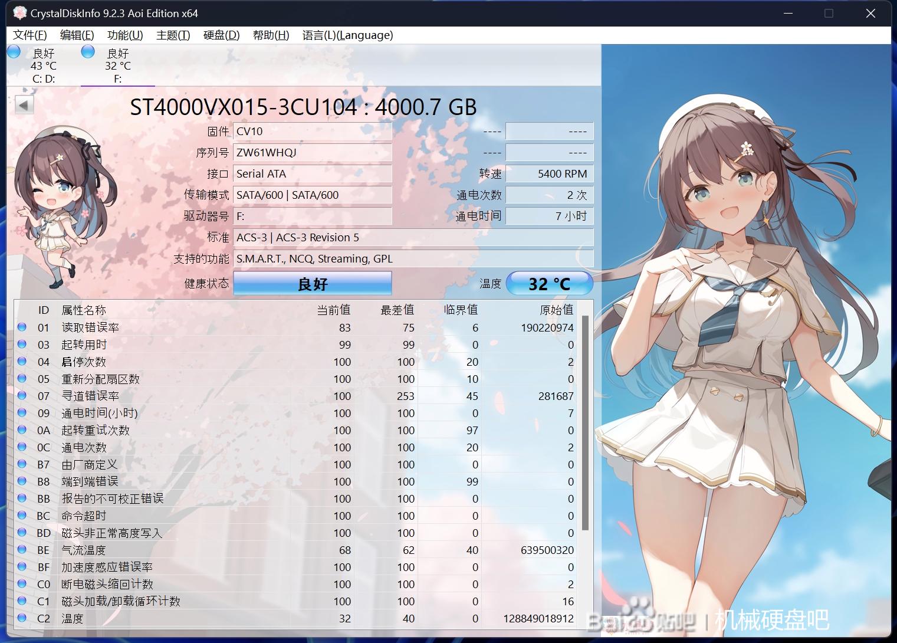Click status icon for B7 由厂商定义
This screenshot has width=897, height=643.
[22, 464]
